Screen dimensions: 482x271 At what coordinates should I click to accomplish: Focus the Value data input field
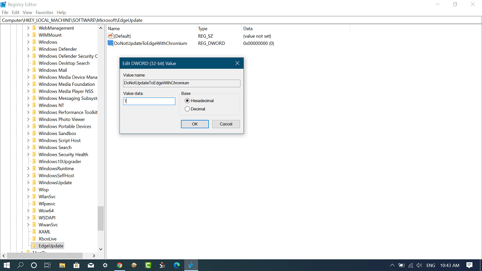(x=149, y=101)
